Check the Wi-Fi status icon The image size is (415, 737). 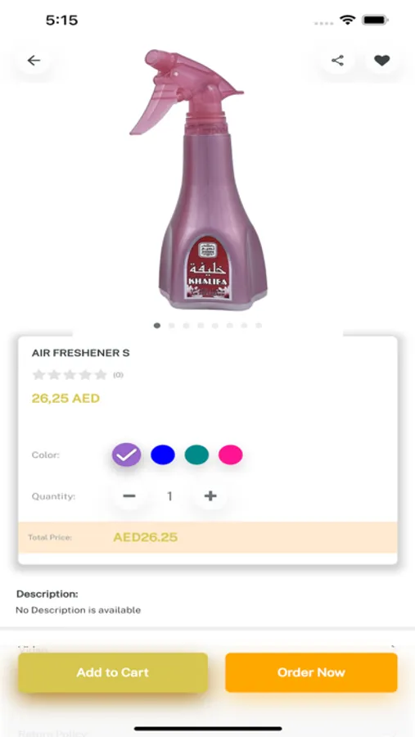(348, 20)
